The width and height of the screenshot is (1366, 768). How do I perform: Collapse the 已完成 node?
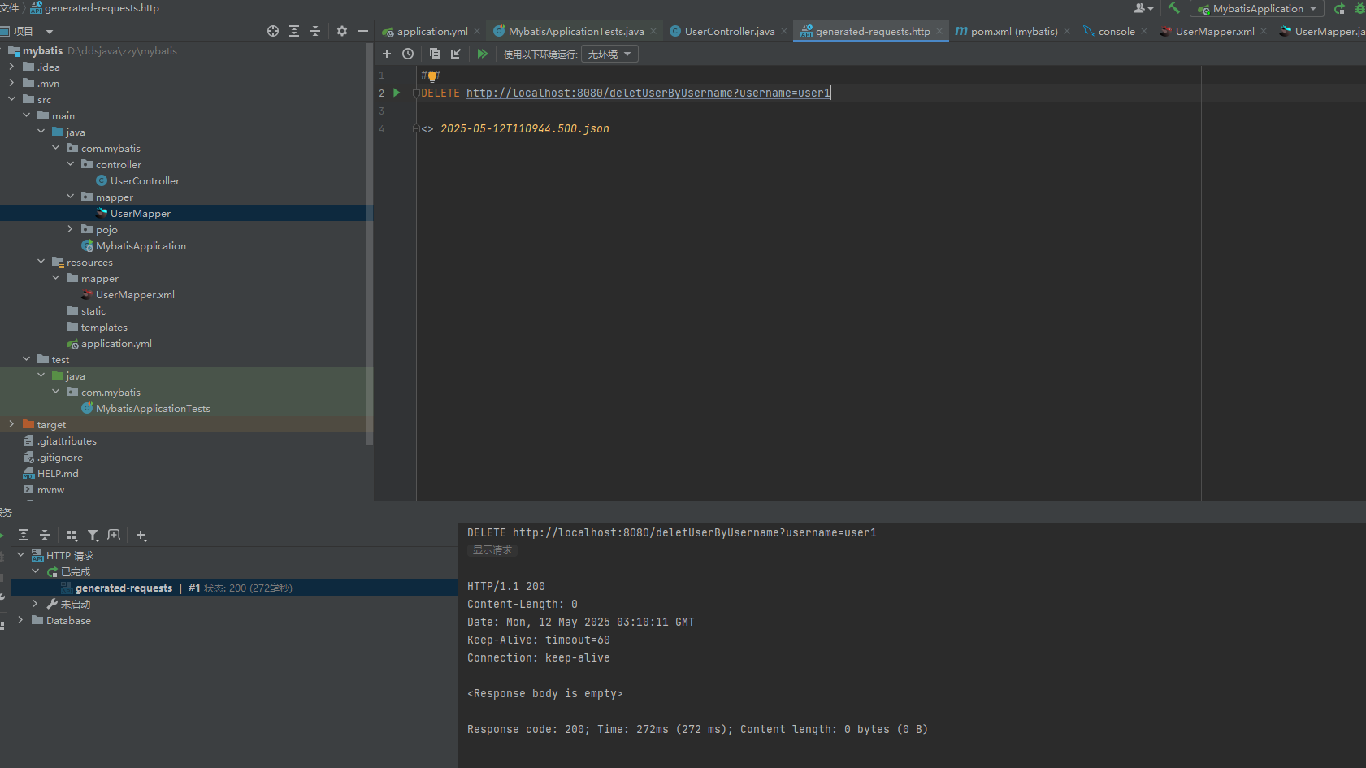pos(35,571)
